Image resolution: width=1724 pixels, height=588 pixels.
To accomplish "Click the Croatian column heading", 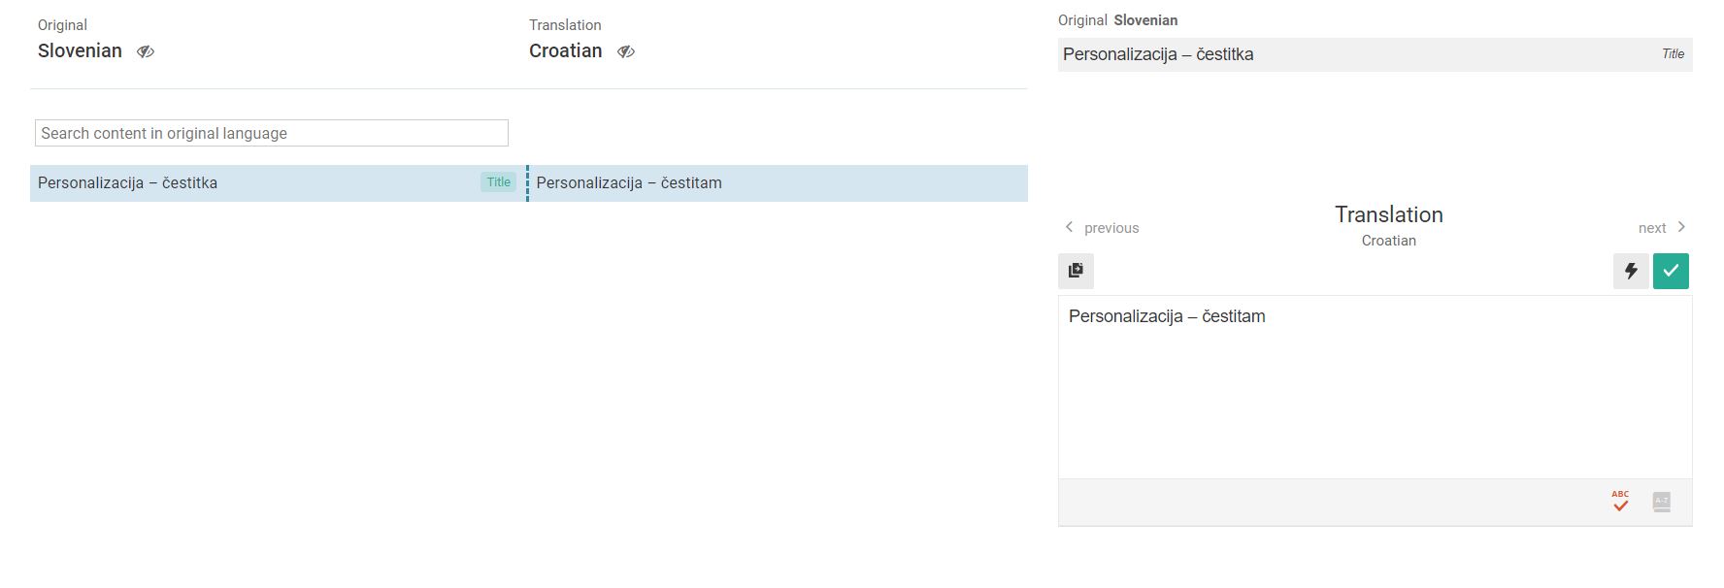I will tap(565, 50).
